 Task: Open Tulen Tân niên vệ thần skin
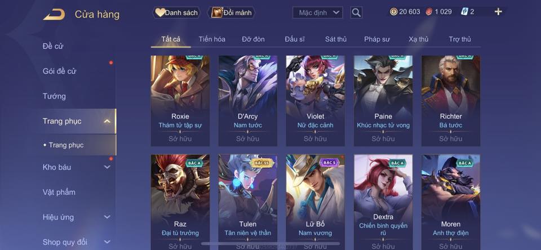click(248, 202)
